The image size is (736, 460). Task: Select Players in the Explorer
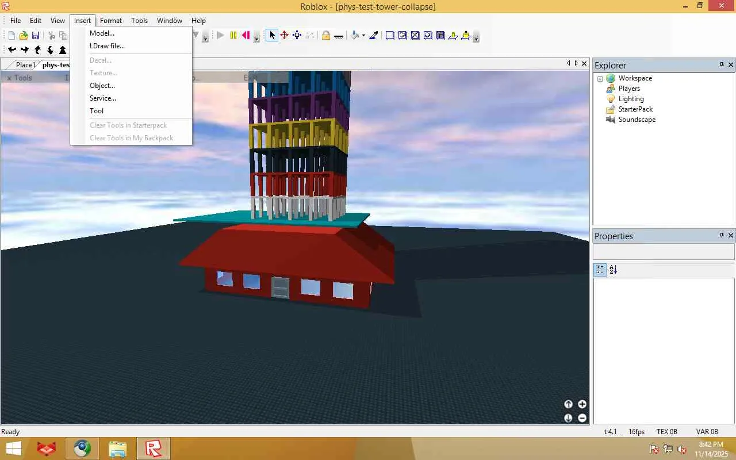pyautogui.click(x=629, y=89)
